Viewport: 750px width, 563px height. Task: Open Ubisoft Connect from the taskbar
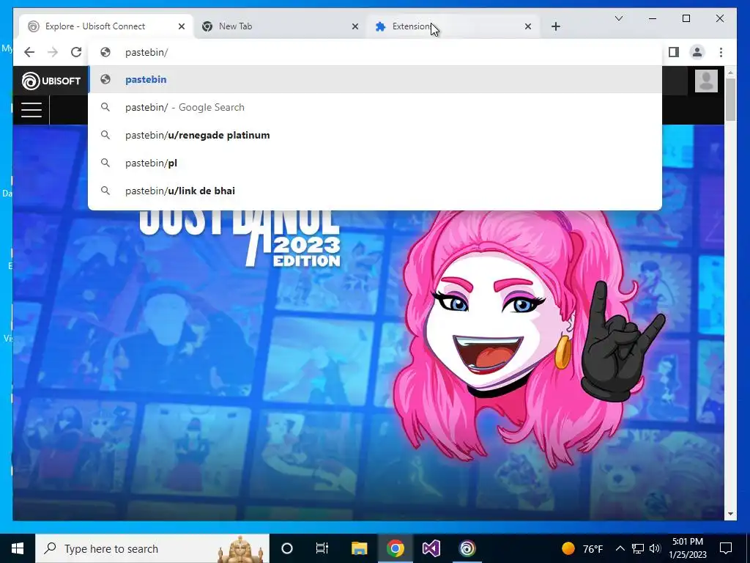pos(467,548)
